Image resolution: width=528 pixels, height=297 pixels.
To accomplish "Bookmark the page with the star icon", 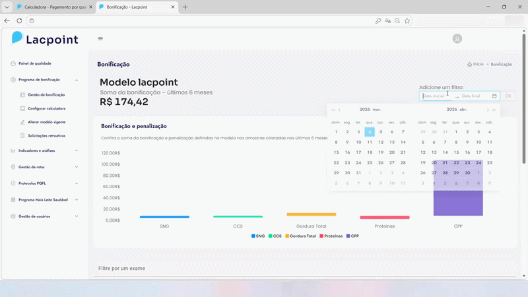I will (407, 21).
